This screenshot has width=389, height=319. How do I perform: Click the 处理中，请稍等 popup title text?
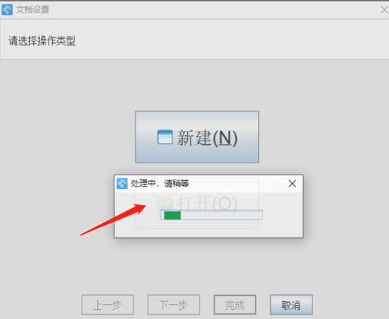tap(160, 184)
